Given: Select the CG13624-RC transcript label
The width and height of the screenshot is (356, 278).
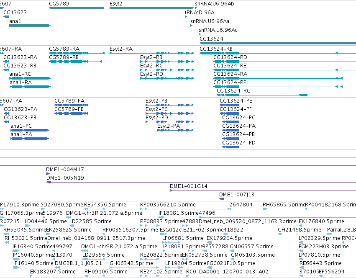Looking at the screenshot, I should point(233,91).
